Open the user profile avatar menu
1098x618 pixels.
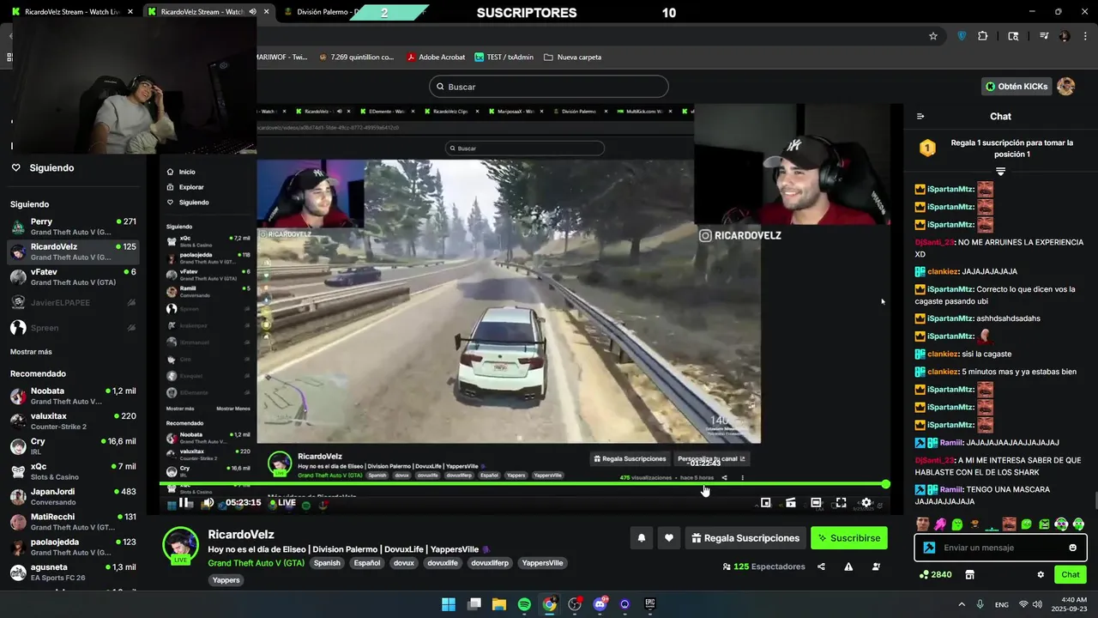click(x=1066, y=87)
